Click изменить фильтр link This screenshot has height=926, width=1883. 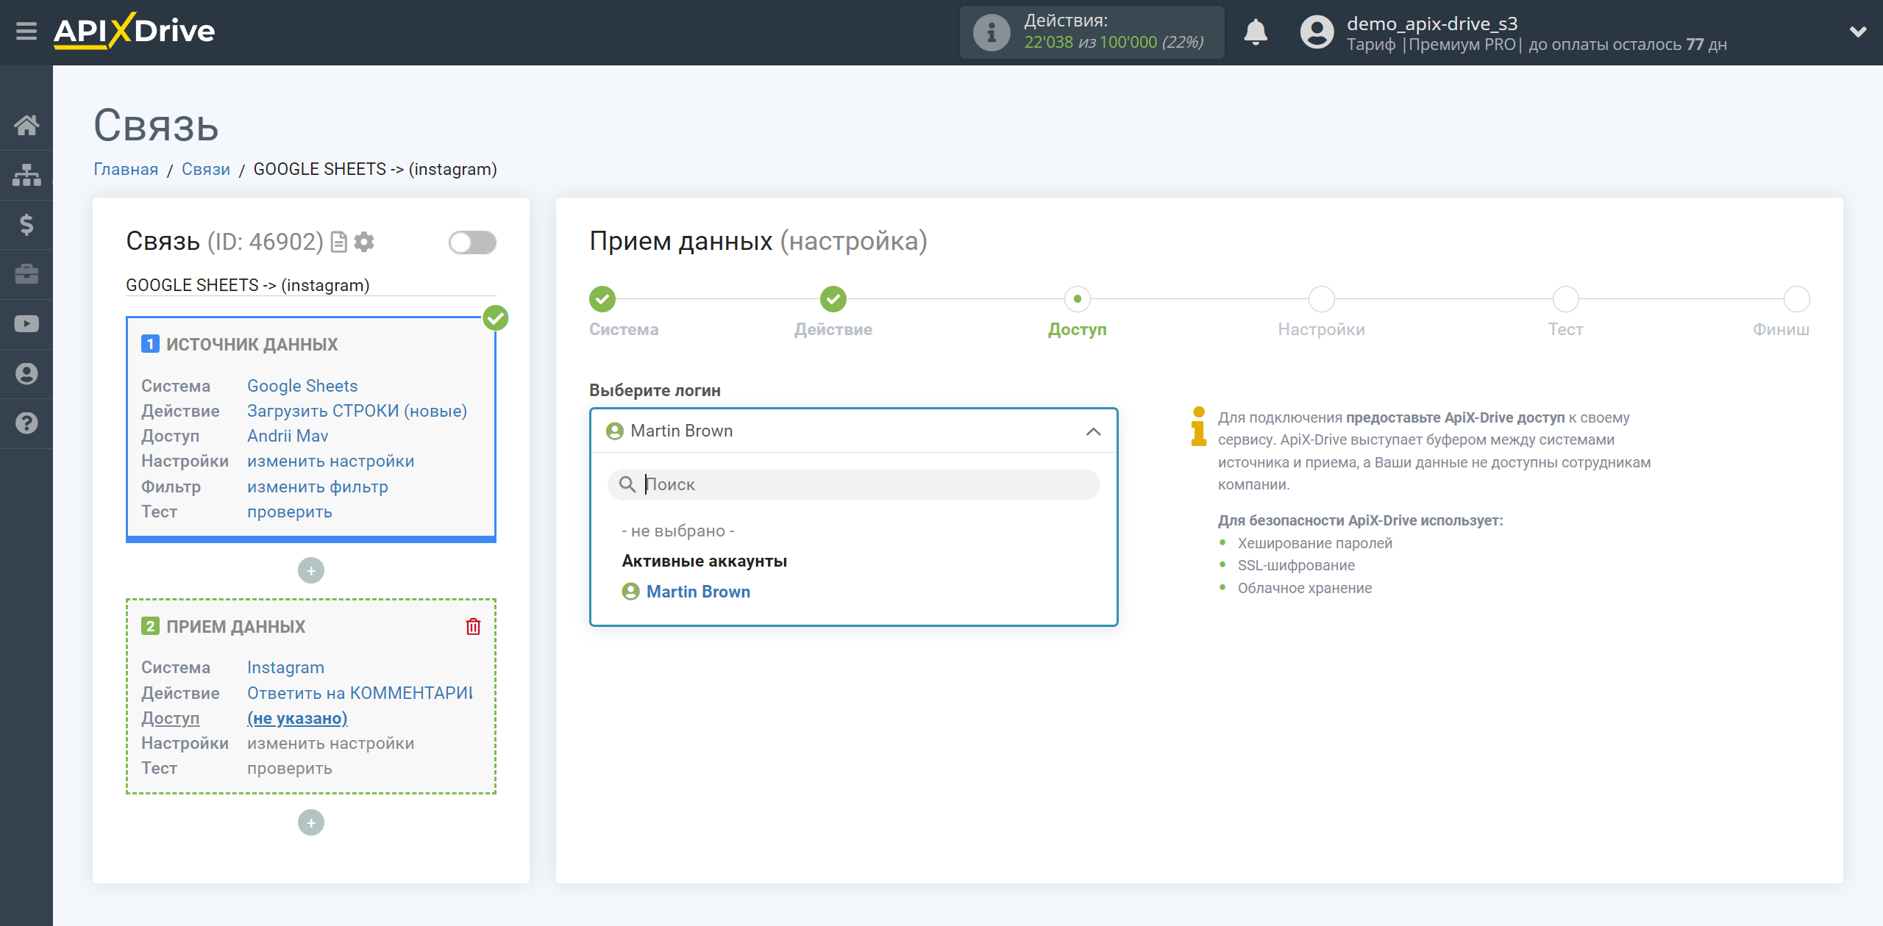pyautogui.click(x=317, y=487)
